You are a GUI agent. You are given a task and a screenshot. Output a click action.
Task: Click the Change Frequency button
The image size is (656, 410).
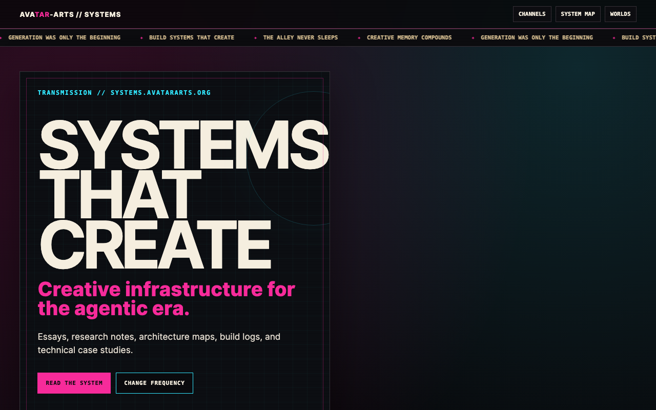point(154,383)
